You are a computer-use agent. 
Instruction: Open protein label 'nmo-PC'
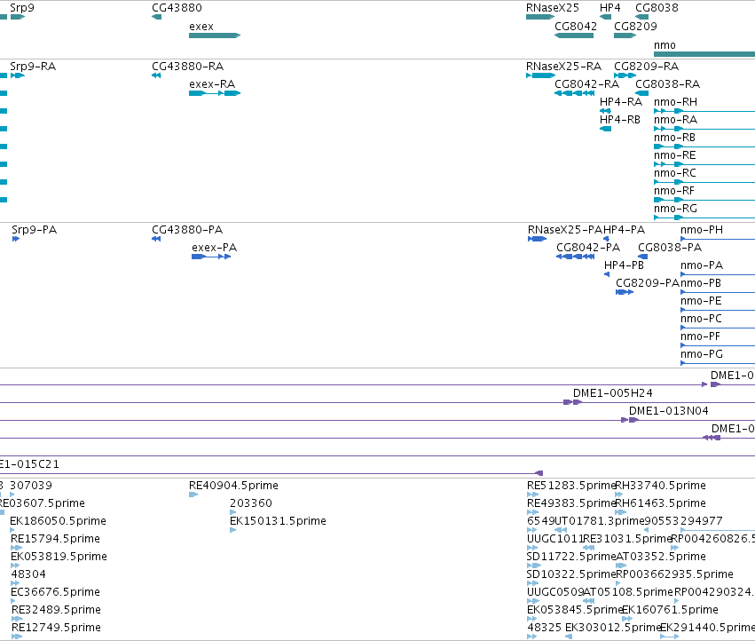point(701,319)
